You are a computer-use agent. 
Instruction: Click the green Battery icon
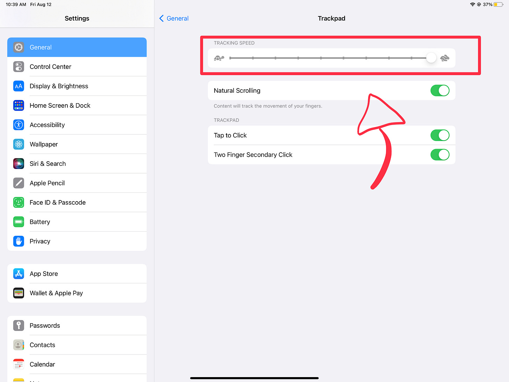tap(19, 222)
